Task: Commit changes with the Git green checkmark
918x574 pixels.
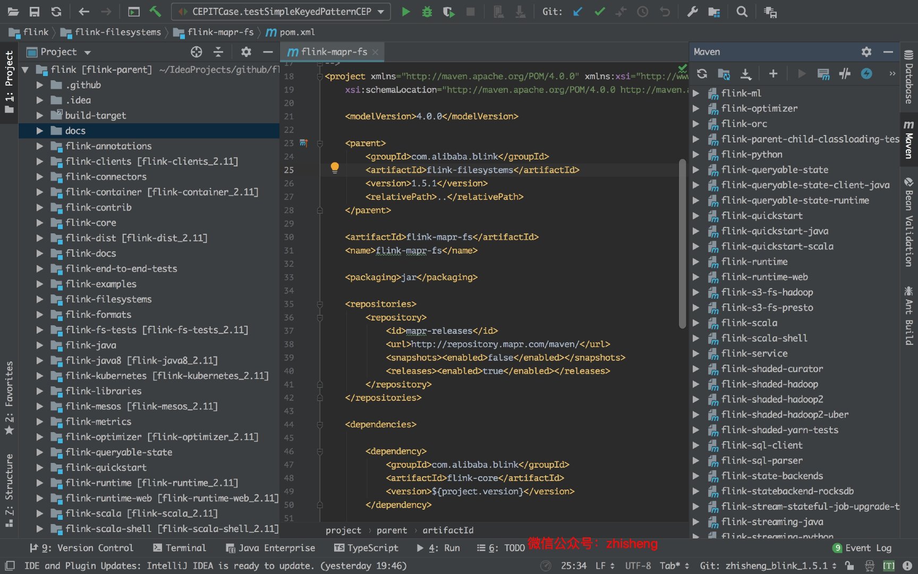Action: point(600,12)
